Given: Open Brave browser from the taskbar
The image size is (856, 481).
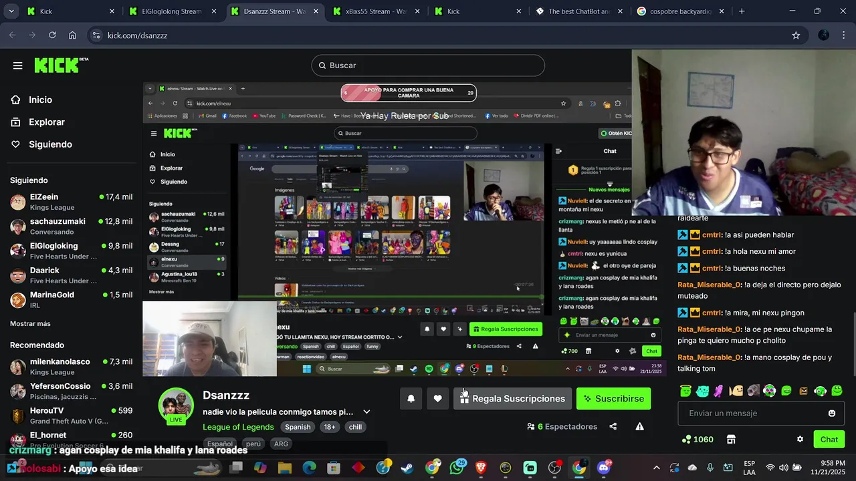Looking at the screenshot, I should tap(481, 468).
